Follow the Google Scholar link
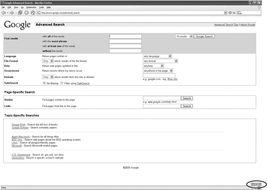 (20, 128)
